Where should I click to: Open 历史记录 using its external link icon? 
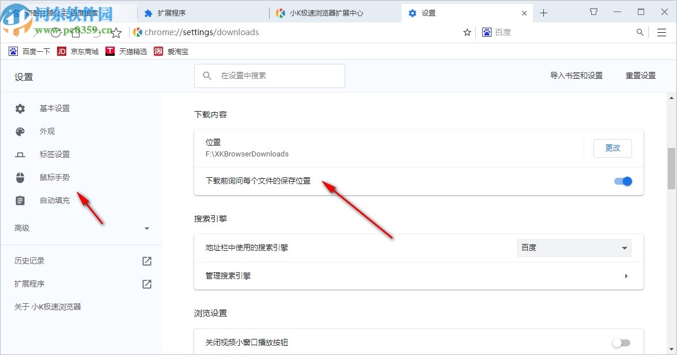[x=146, y=260]
